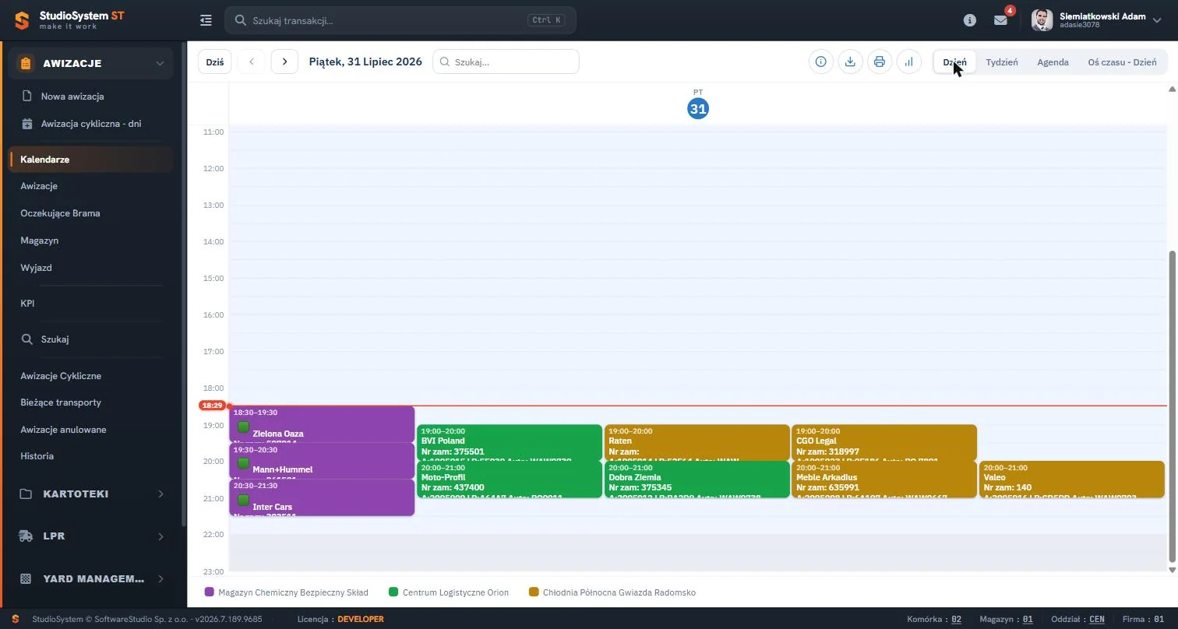Open Kalendarze in the sidebar

pos(90,160)
